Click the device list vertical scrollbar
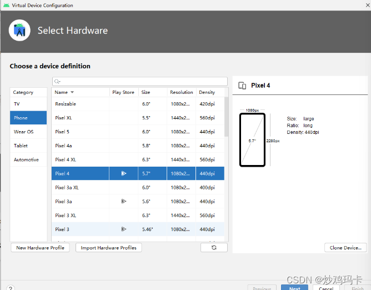 point(227,117)
